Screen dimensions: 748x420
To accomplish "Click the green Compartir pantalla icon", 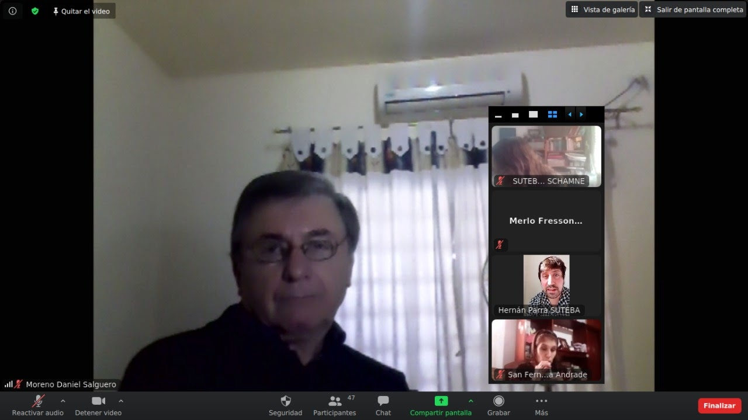I will (x=441, y=401).
